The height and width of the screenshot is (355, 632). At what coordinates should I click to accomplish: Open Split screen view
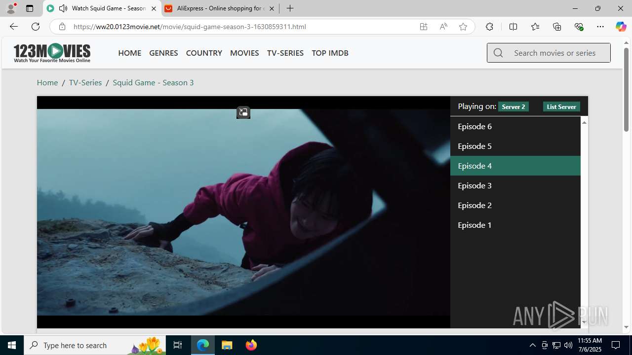[513, 27]
